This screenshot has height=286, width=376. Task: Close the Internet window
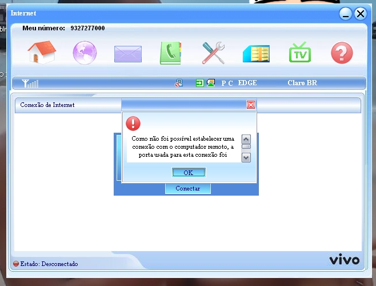(x=361, y=14)
